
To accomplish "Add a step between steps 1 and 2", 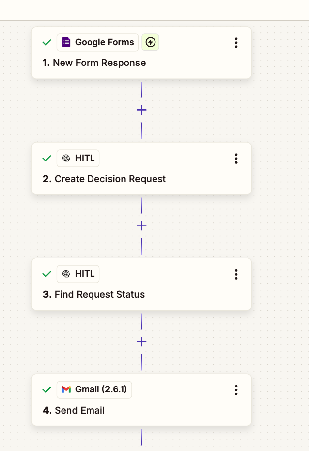I will click(141, 110).
